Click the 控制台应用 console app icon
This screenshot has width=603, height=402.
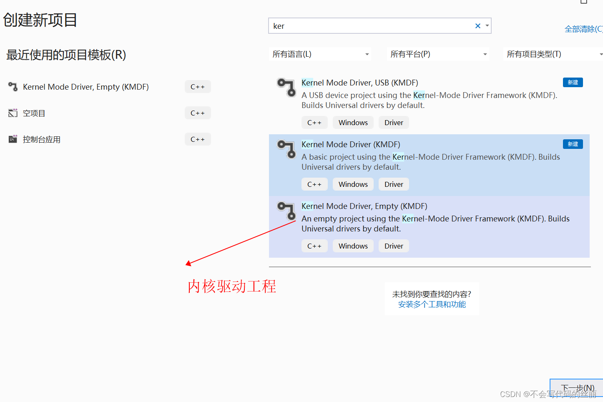click(x=13, y=139)
